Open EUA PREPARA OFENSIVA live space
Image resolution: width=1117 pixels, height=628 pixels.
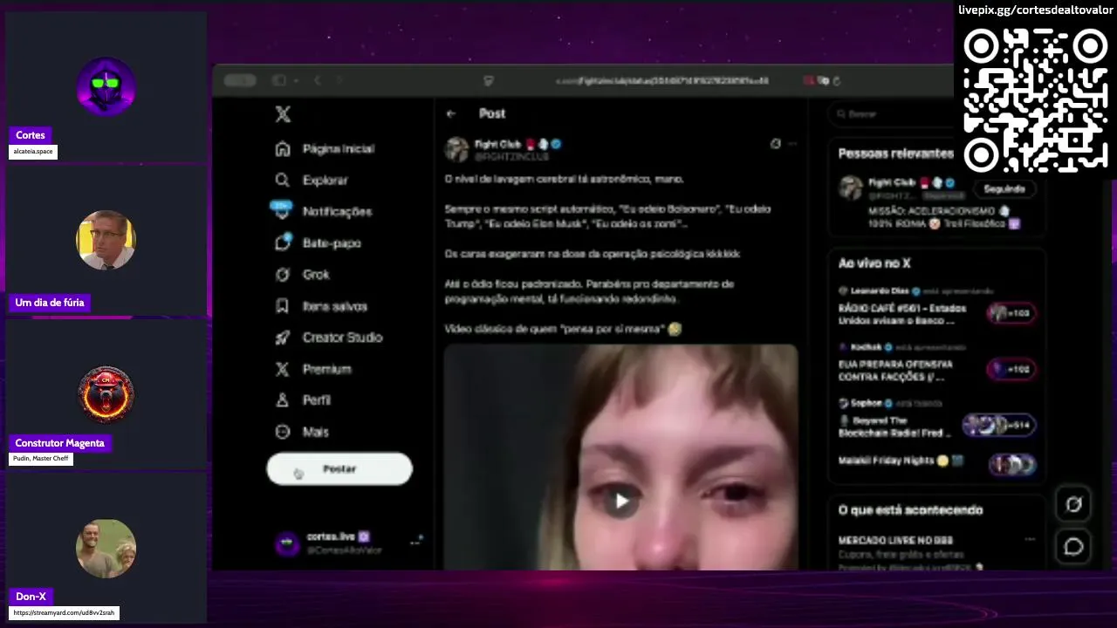coord(896,370)
